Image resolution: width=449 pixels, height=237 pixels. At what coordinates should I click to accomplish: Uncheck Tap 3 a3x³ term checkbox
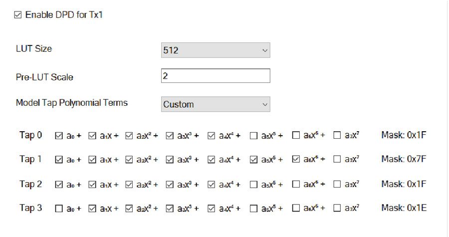(170, 208)
